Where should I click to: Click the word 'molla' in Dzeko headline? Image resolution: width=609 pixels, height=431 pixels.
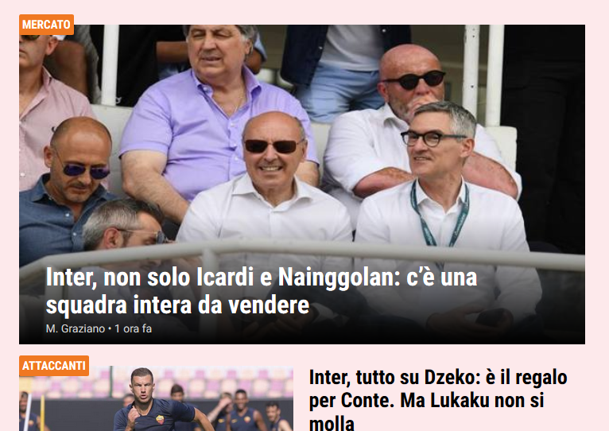[332, 423]
